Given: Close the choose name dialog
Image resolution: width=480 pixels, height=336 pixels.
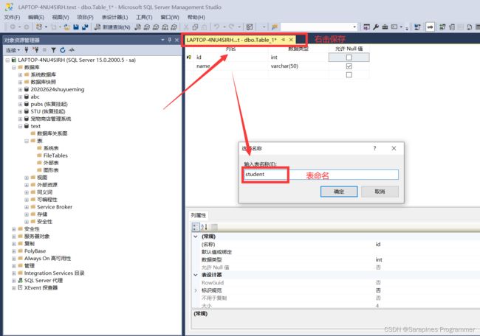Looking at the screenshot, I should click(394, 148).
